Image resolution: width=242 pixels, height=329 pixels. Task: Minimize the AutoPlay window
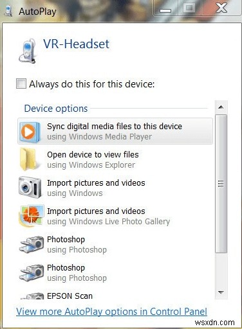point(165,9)
